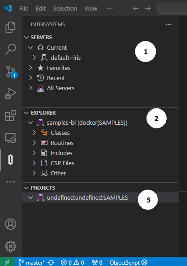Select the Includes file icon
Screen dimensions: 187x266
(44, 153)
